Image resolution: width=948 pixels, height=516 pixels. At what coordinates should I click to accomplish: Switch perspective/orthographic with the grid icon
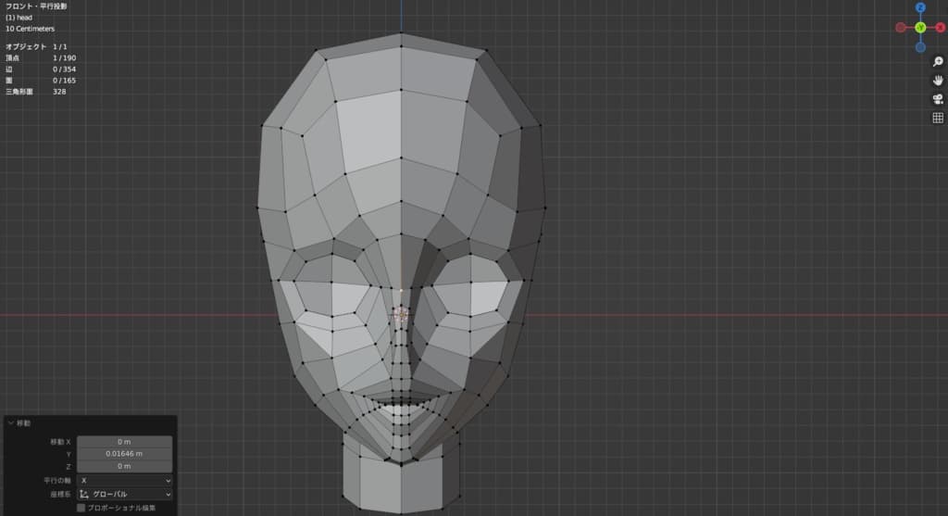pyautogui.click(x=937, y=118)
